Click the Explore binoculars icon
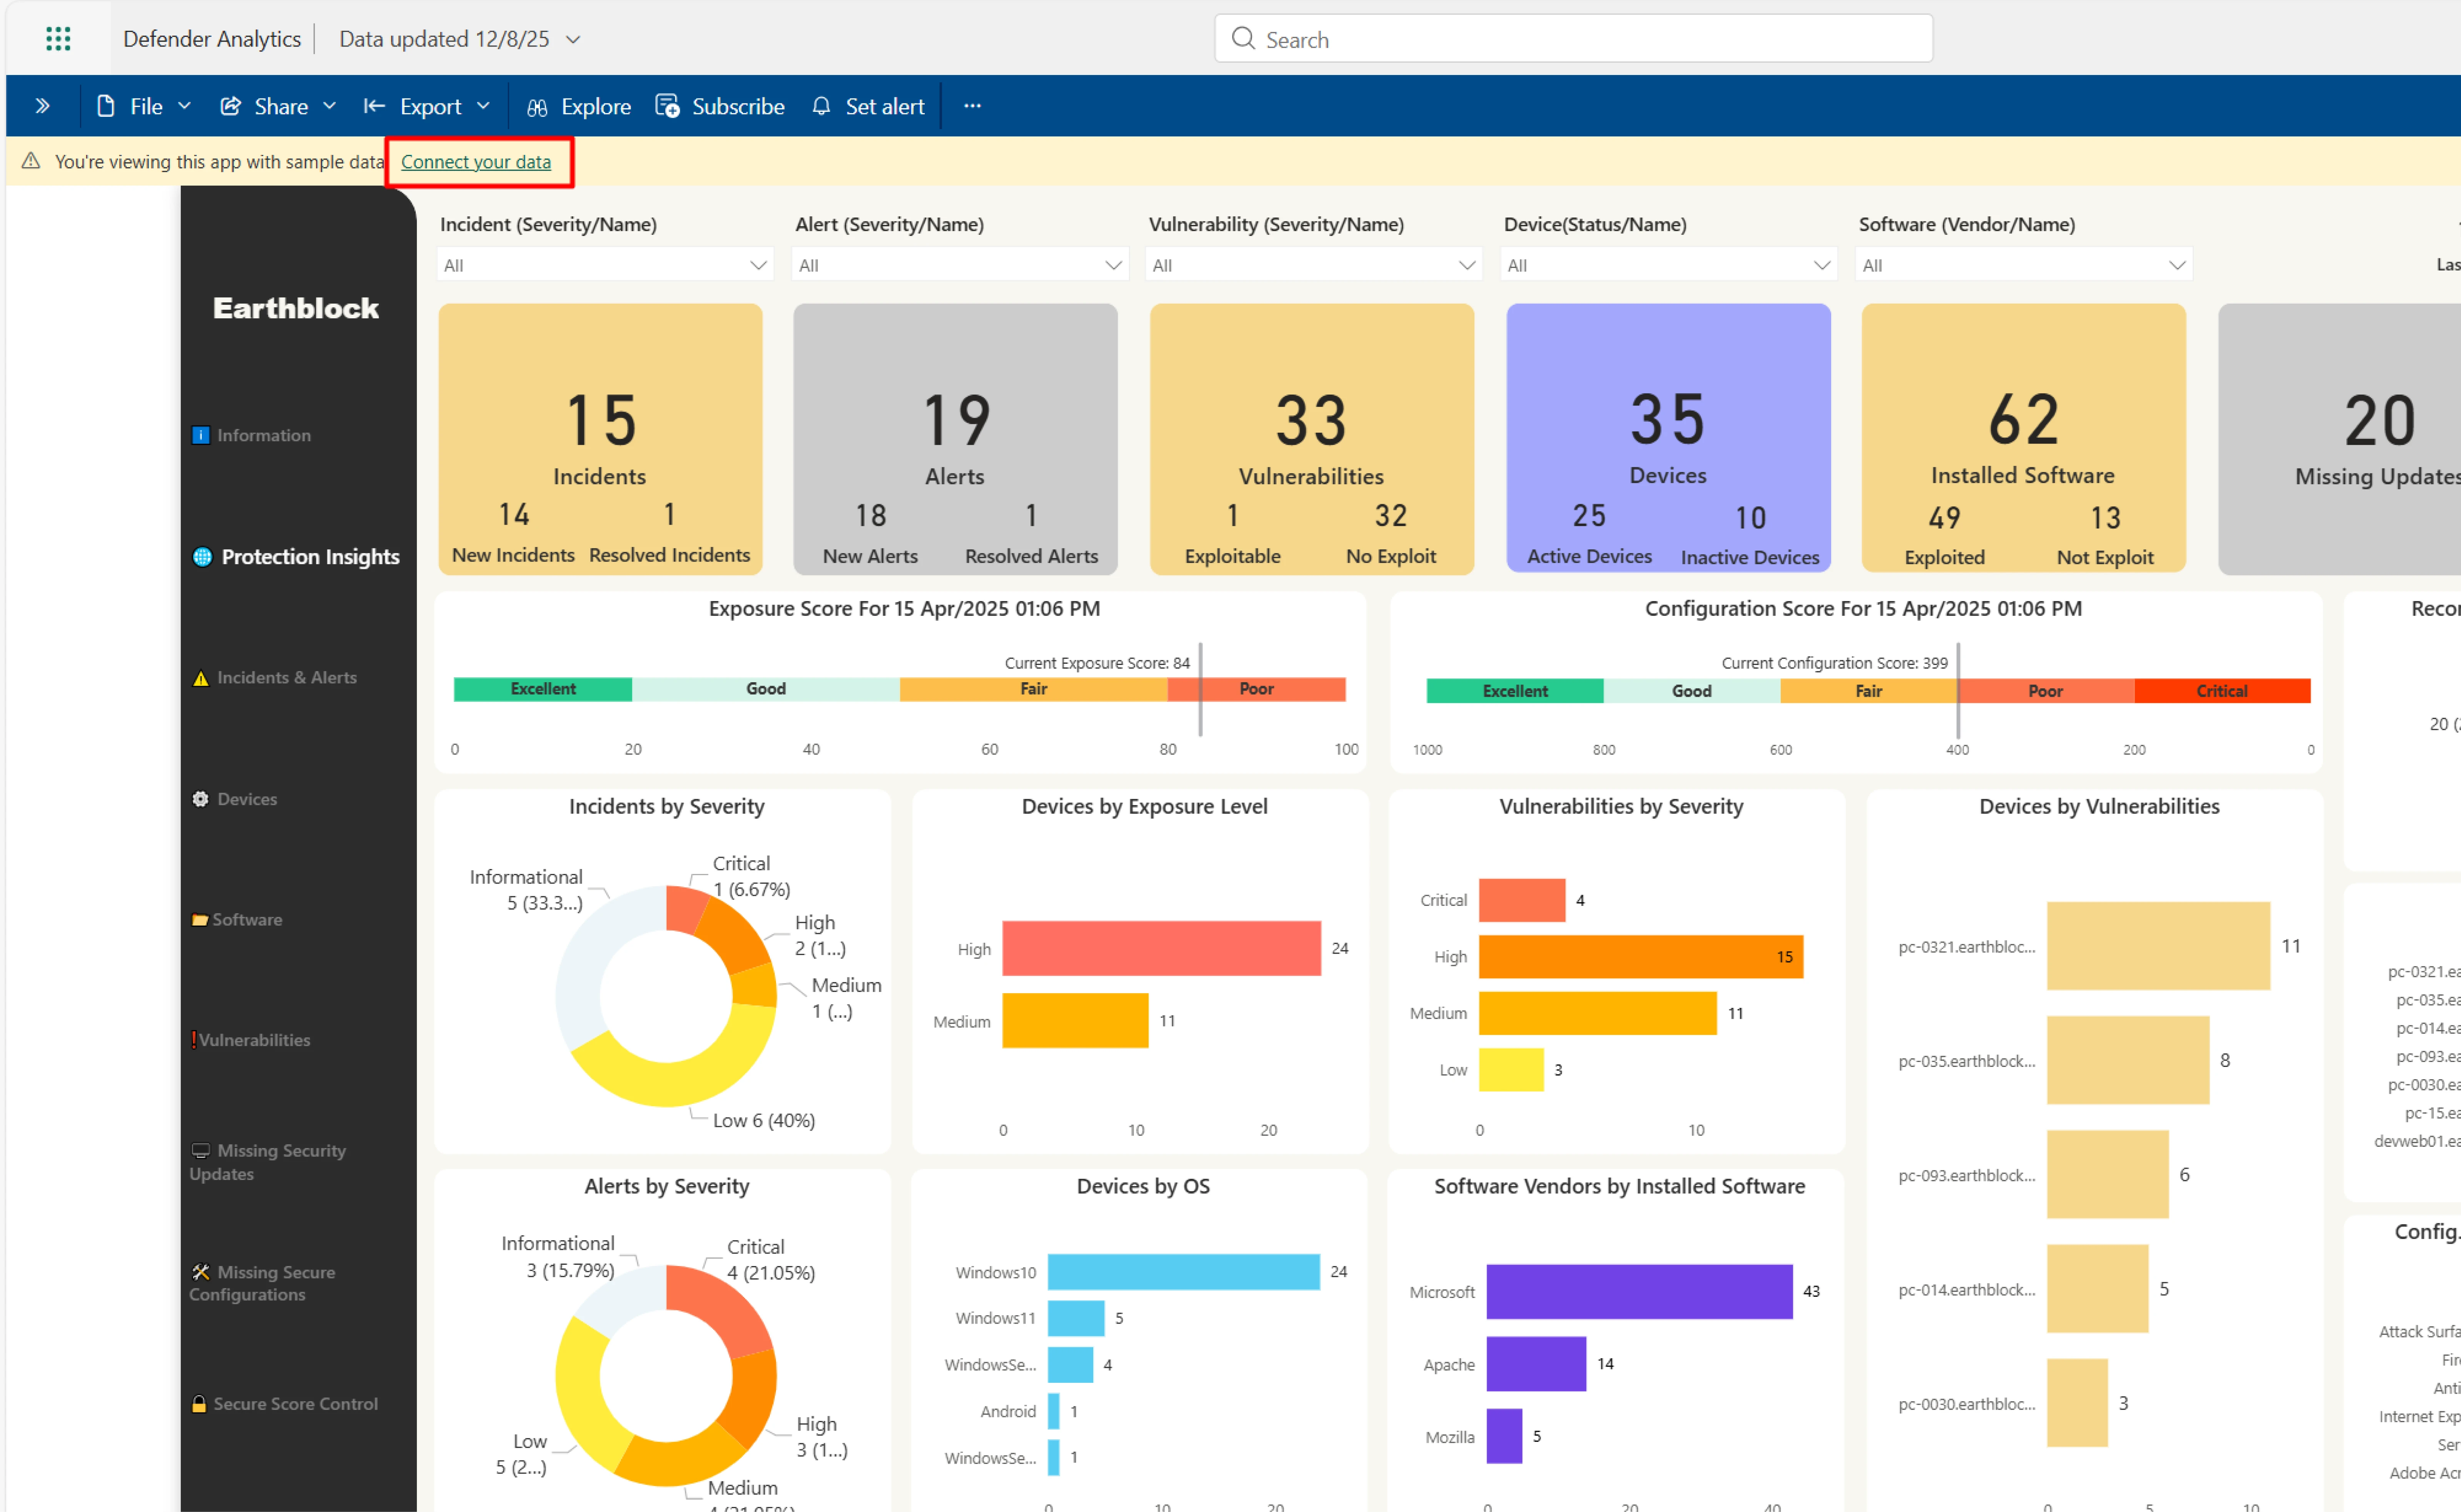The width and height of the screenshot is (2461, 1512). (x=537, y=107)
